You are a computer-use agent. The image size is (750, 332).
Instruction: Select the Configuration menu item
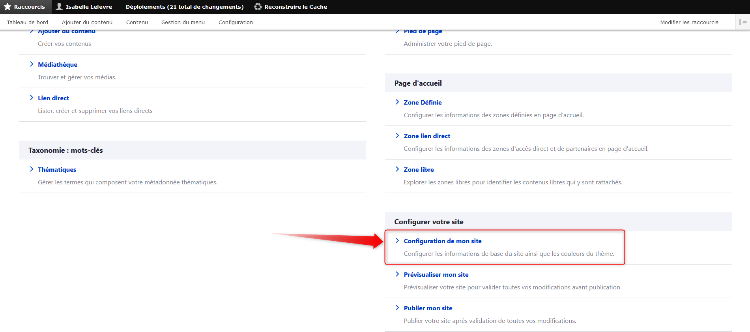[236, 22]
